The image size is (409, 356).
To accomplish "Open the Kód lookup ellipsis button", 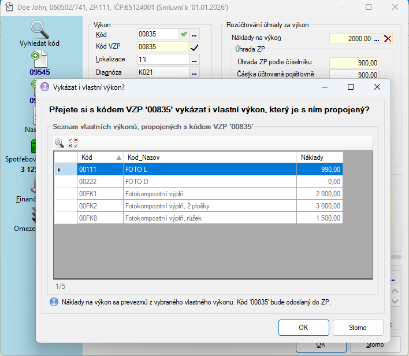I will pos(195,34).
